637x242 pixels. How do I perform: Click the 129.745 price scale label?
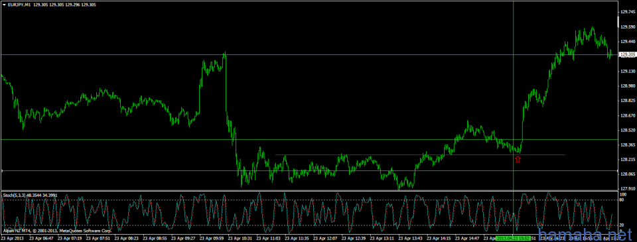[x=628, y=12]
